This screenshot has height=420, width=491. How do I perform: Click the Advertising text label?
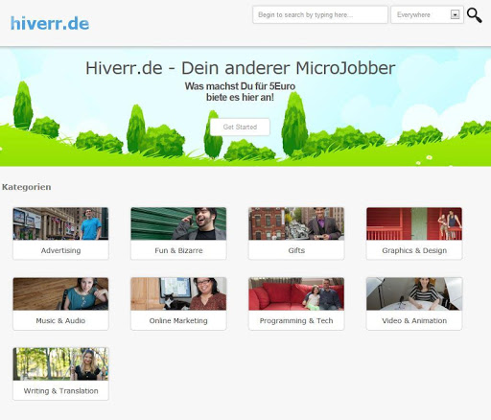(60, 250)
